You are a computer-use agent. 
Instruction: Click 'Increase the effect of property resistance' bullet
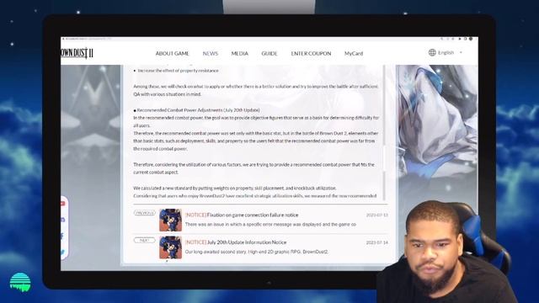coord(178,71)
